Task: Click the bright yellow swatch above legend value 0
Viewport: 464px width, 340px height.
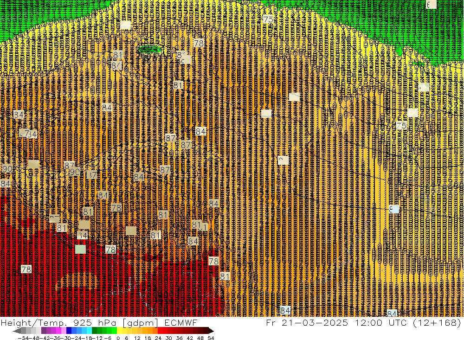Action: point(120,331)
